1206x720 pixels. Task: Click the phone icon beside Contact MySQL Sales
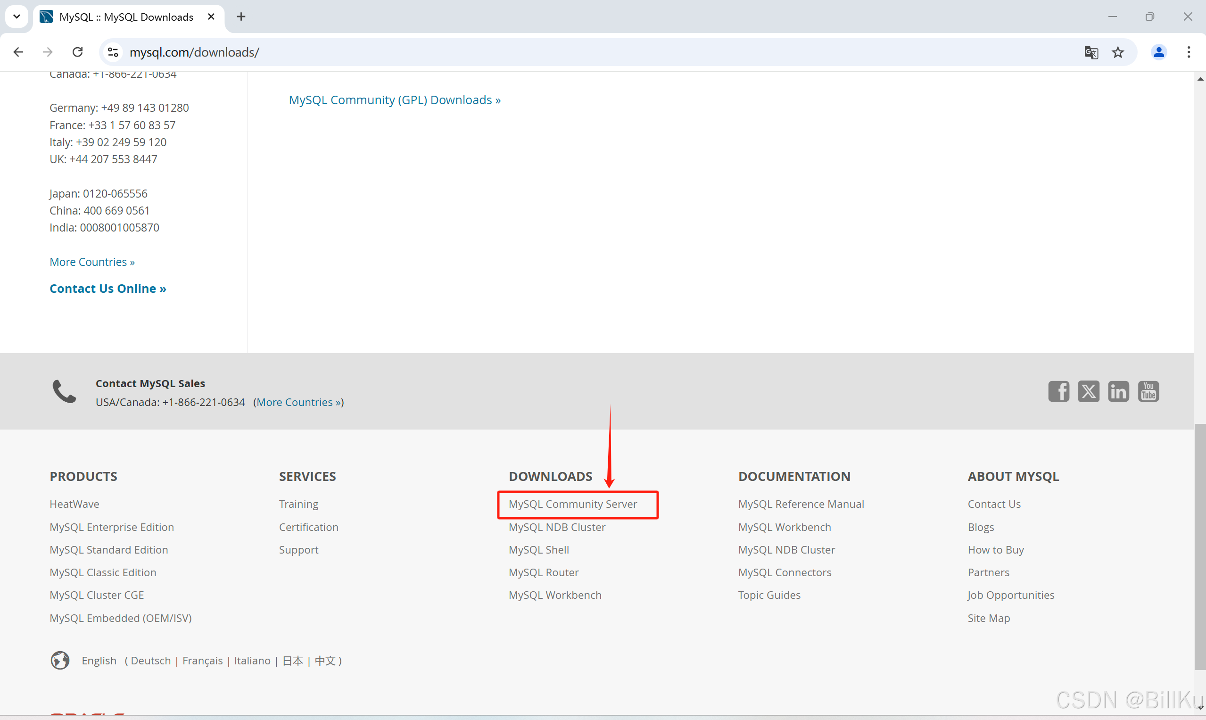[64, 391]
